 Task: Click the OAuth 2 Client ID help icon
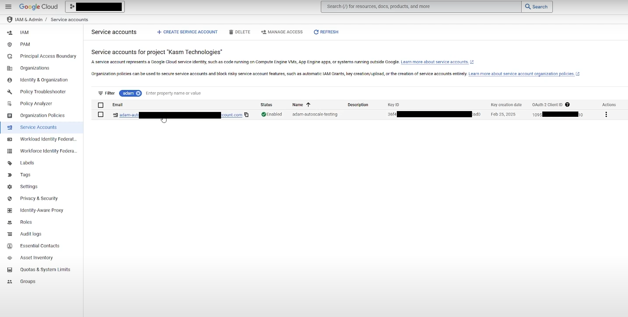[567, 104]
